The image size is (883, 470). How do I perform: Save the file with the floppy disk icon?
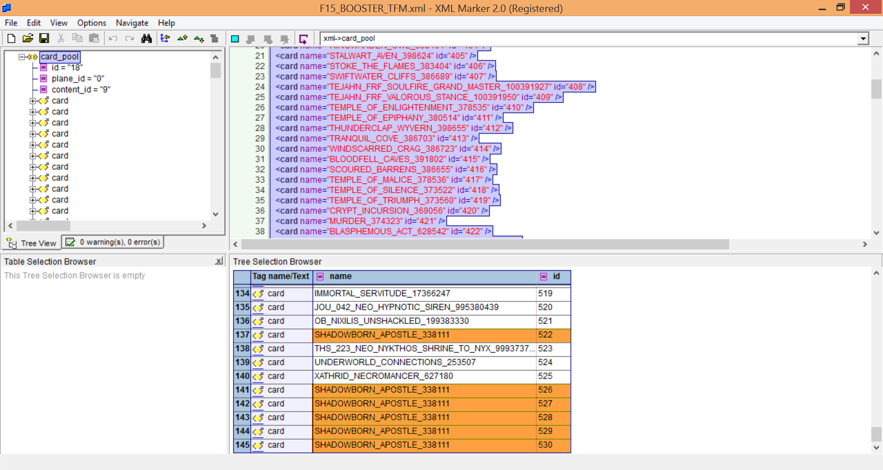pos(44,39)
